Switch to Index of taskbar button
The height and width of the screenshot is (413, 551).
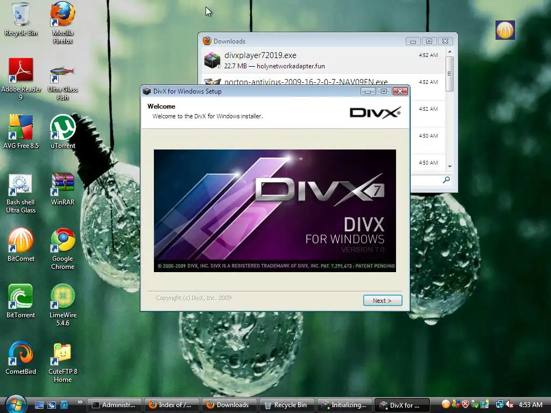pyautogui.click(x=172, y=405)
